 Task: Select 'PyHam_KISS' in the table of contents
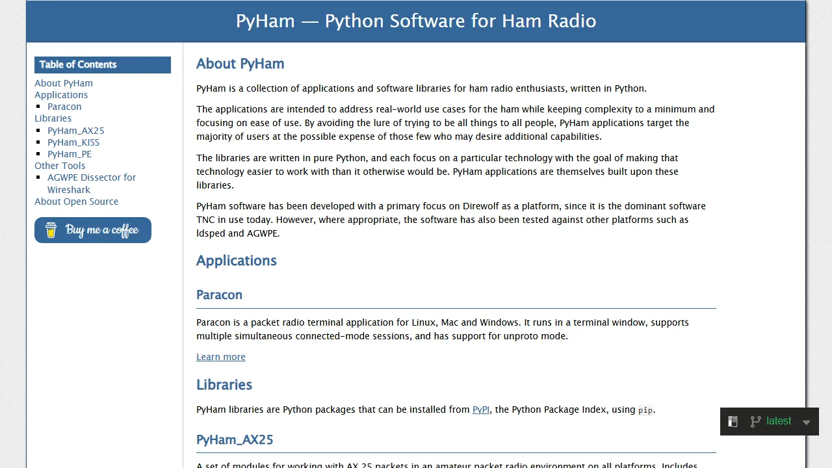pyautogui.click(x=73, y=142)
